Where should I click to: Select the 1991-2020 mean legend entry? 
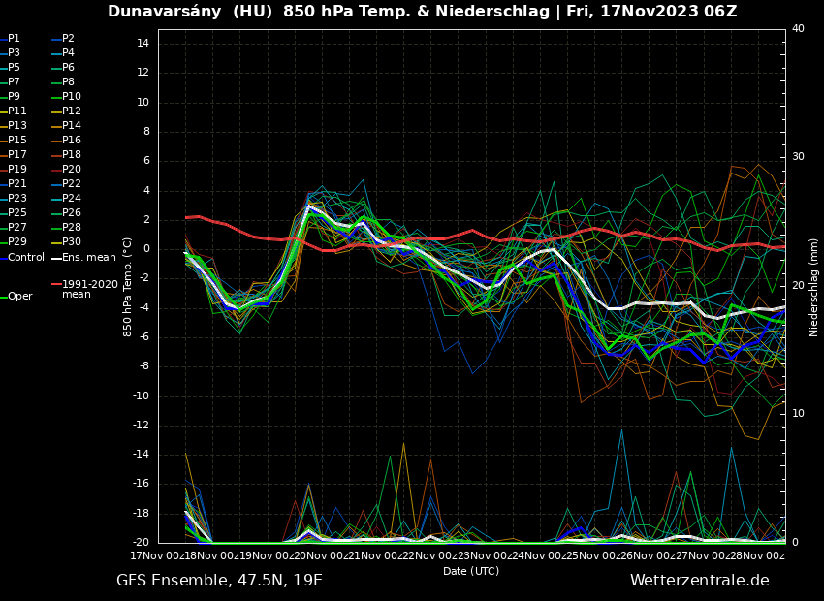[x=89, y=289]
